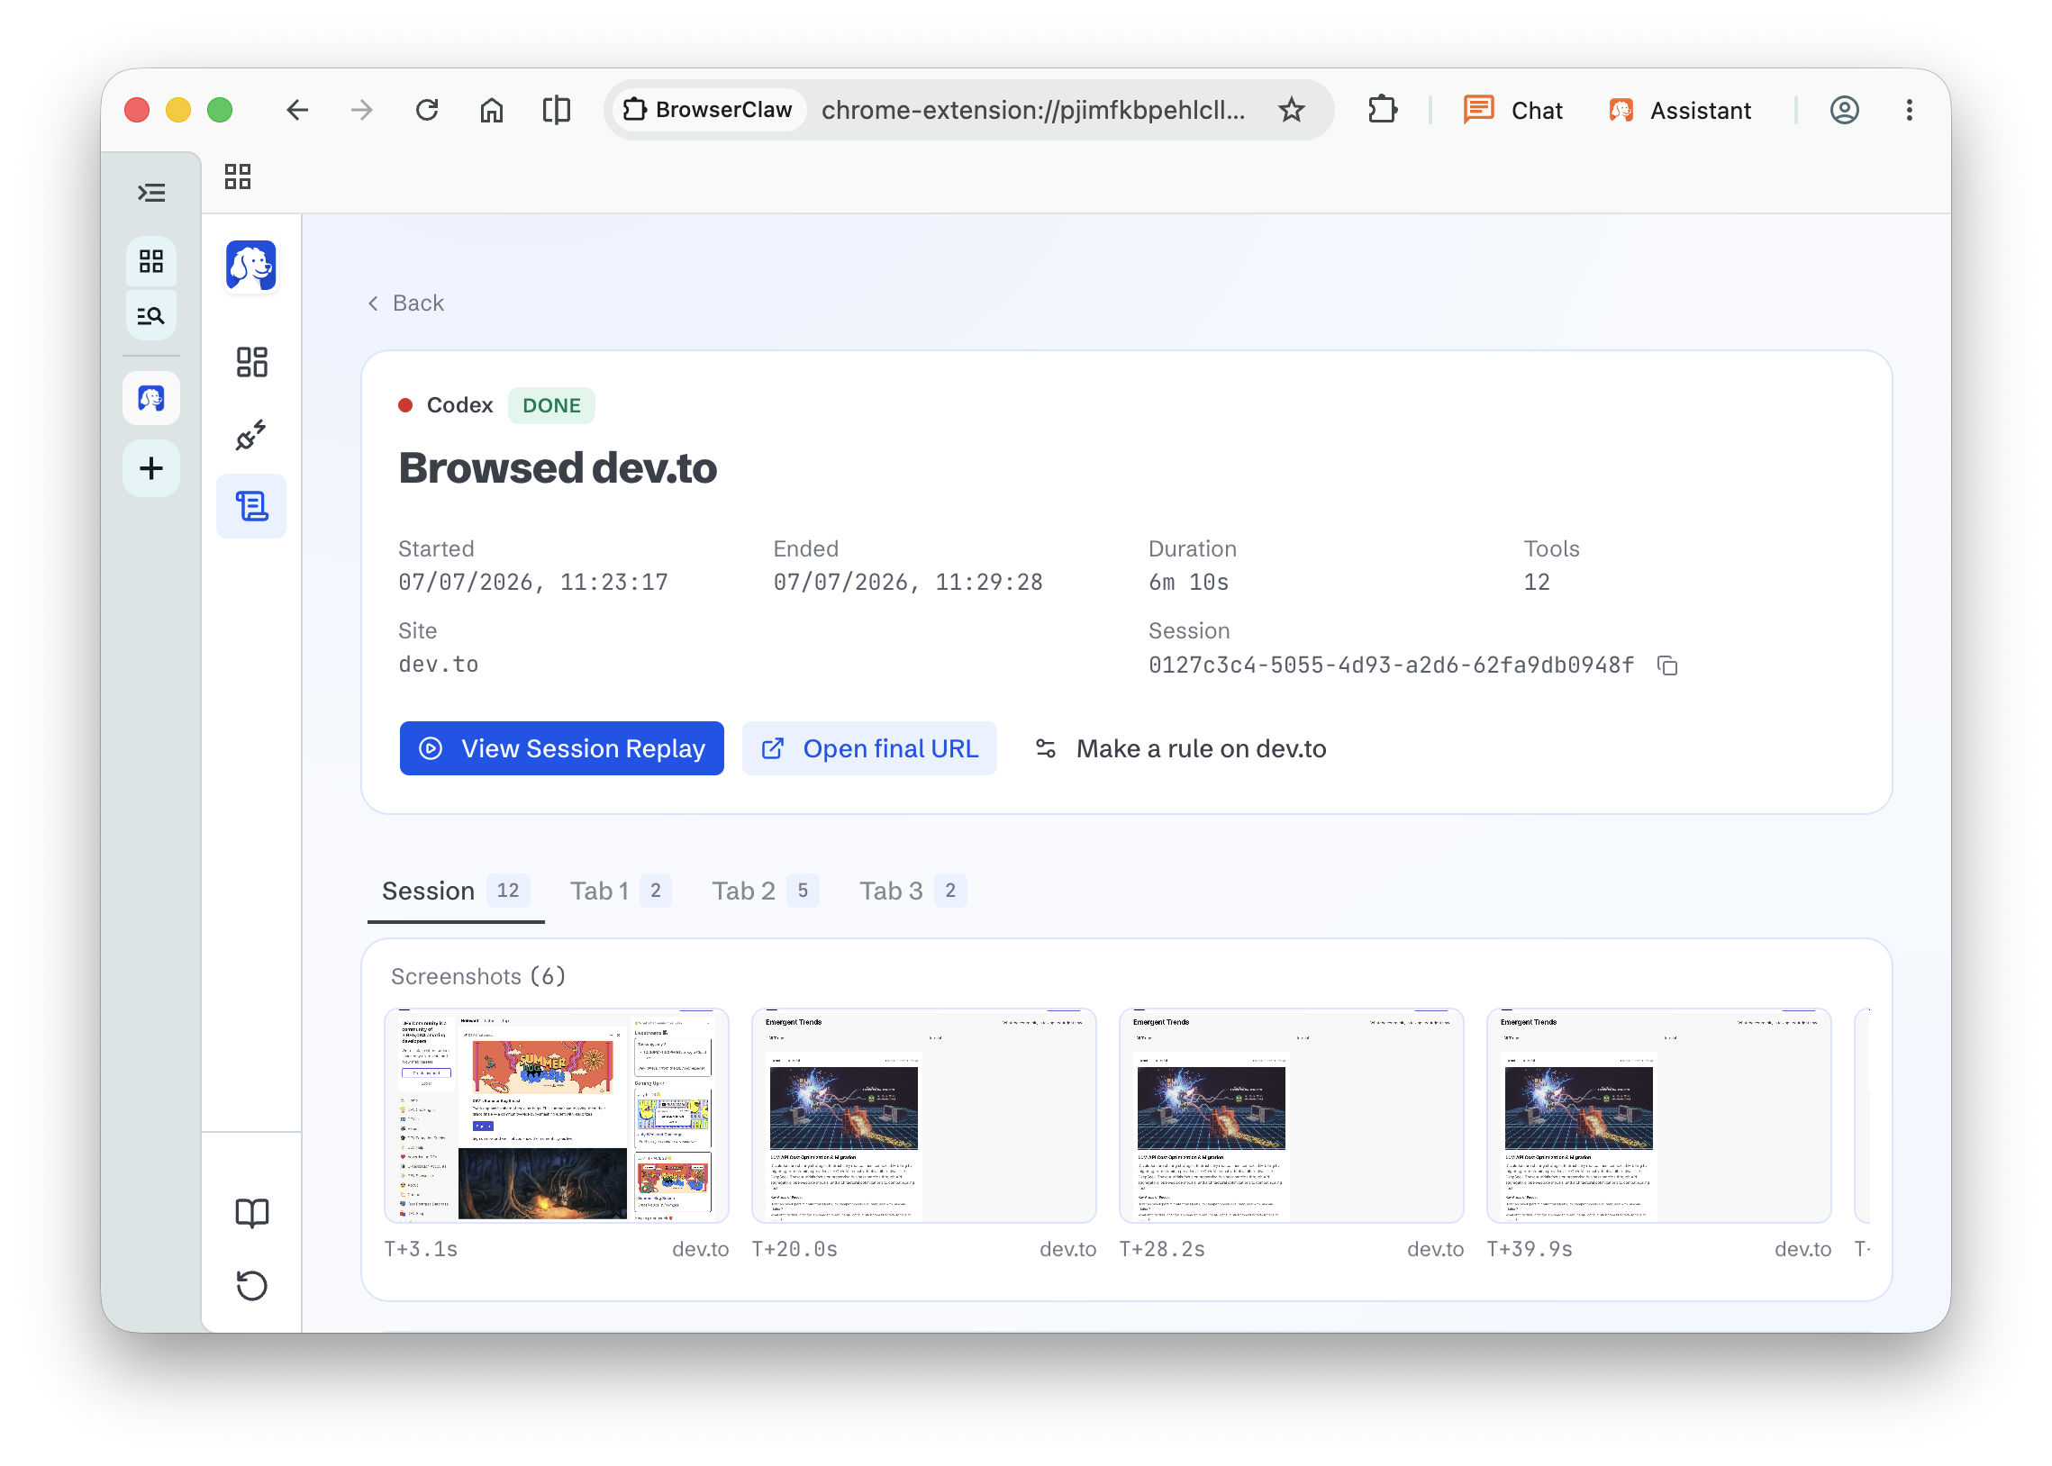Click the BrowserClaw logo in the app sidebar
Viewport: 2052px width, 1466px height.
point(251,267)
